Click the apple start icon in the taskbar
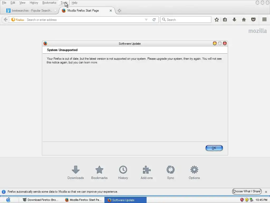 8,200
